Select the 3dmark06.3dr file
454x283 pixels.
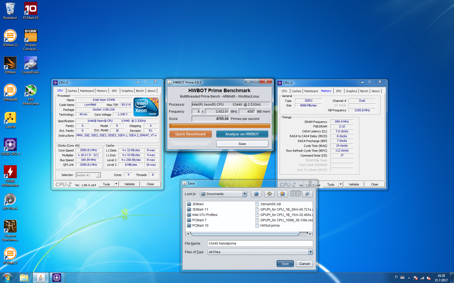tap(268, 204)
